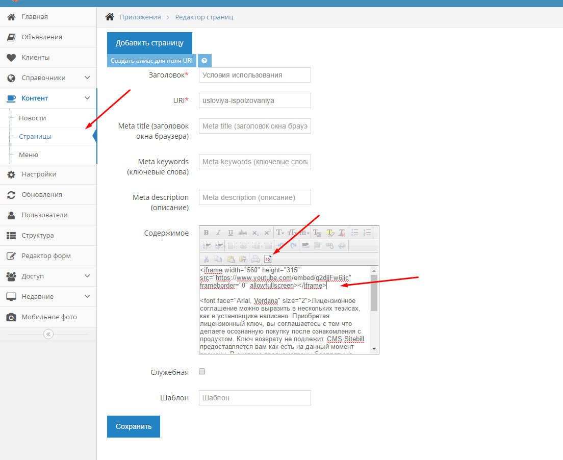Remove formatting from selected text

click(342, 233)
